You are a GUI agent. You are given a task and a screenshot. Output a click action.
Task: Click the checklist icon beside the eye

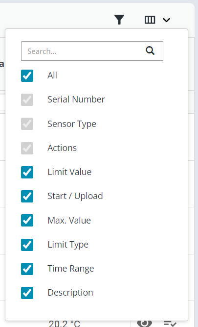(x=170, y=324)
